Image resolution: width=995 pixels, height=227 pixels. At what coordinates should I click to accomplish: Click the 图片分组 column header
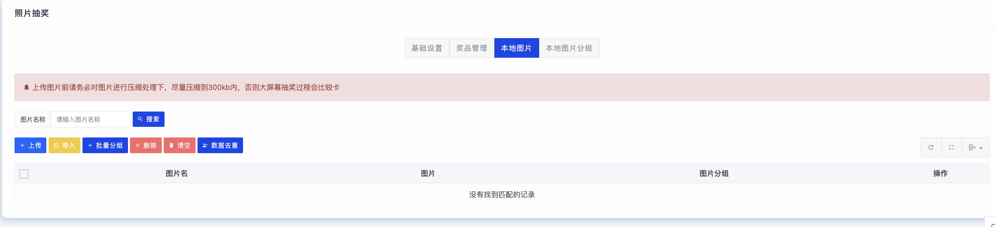(x=714, y=173)
